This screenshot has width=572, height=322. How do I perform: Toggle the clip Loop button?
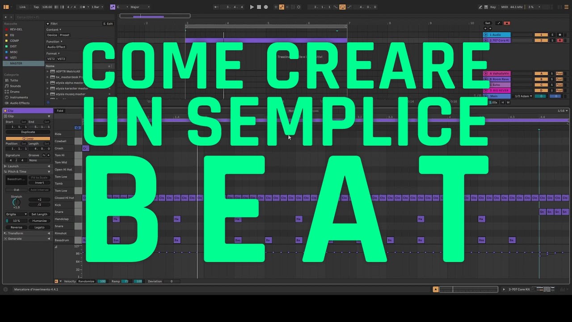coord(28,139)
